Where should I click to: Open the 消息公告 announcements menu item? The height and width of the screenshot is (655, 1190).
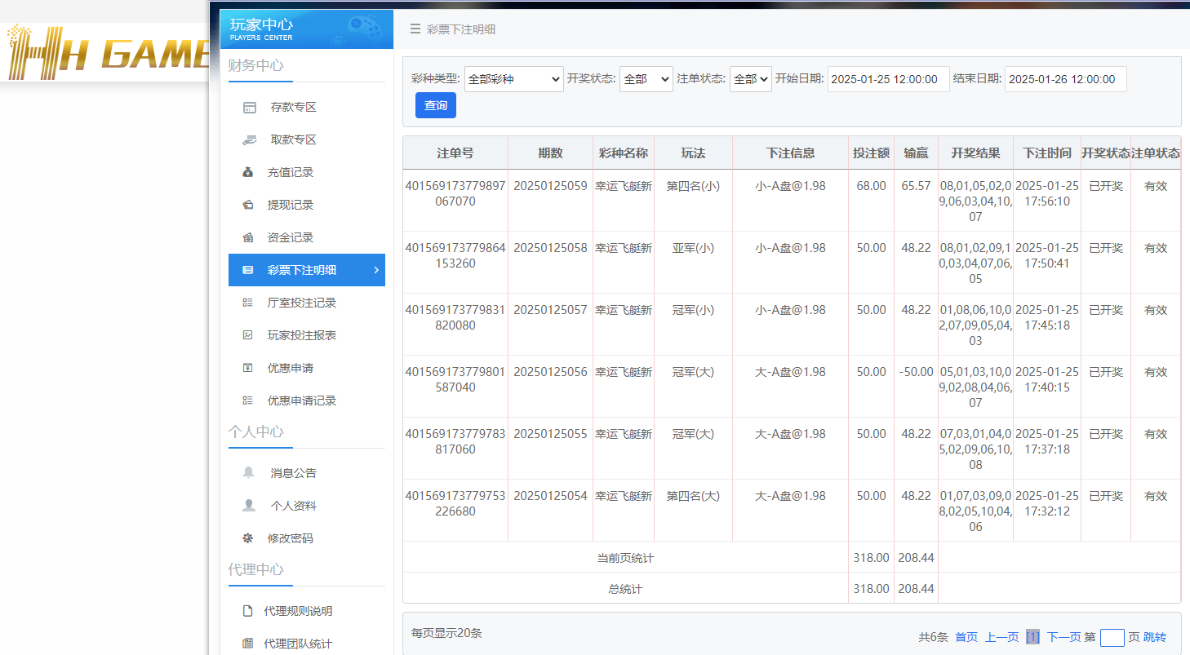coord(290,472)
